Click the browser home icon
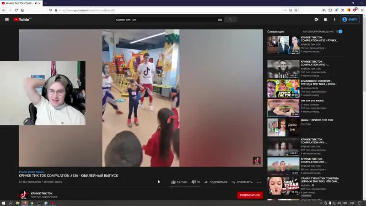This screenshot has width=366, height=206. 22,10
